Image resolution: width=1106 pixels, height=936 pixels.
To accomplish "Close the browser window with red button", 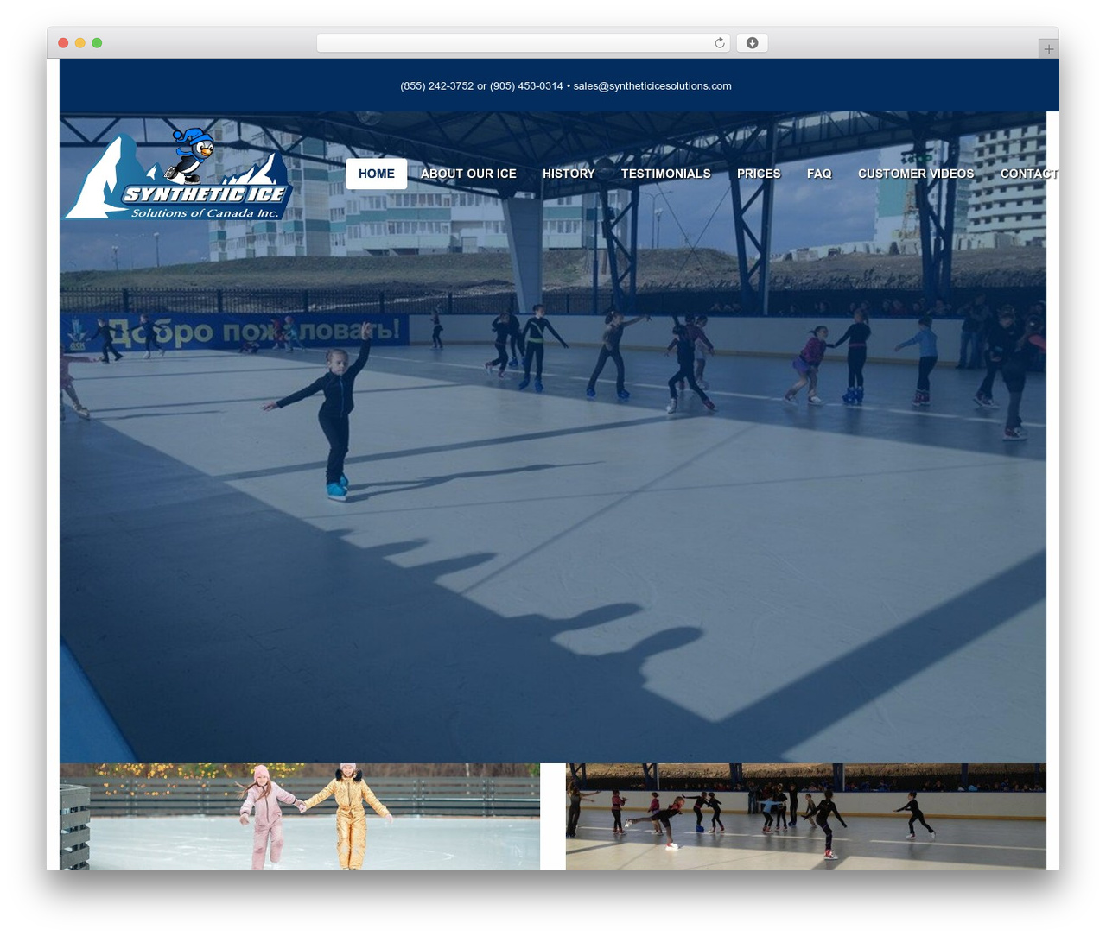I will (x=63, y=43).
